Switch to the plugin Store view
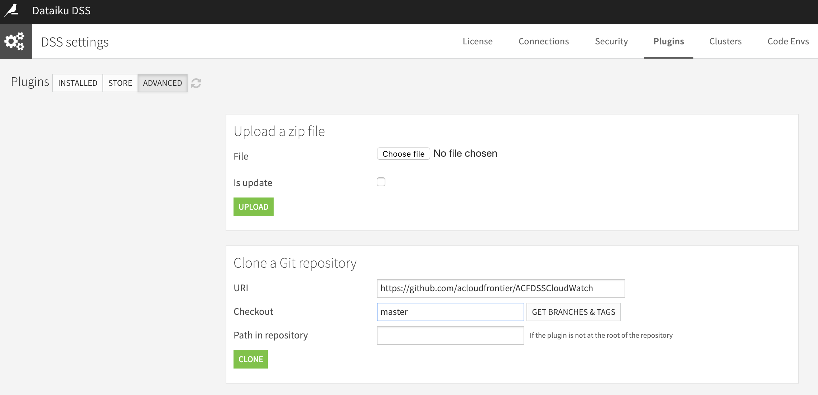 (x=120, y=83)
